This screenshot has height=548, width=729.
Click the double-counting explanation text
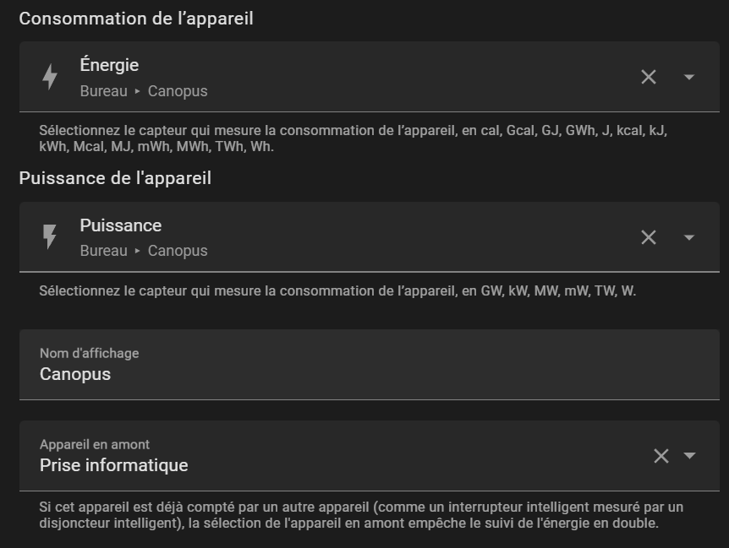pos(360,515)
